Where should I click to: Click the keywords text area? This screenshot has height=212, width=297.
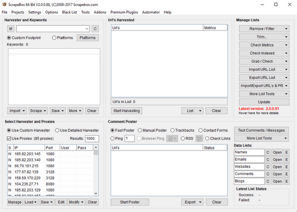tap(54, 77)
